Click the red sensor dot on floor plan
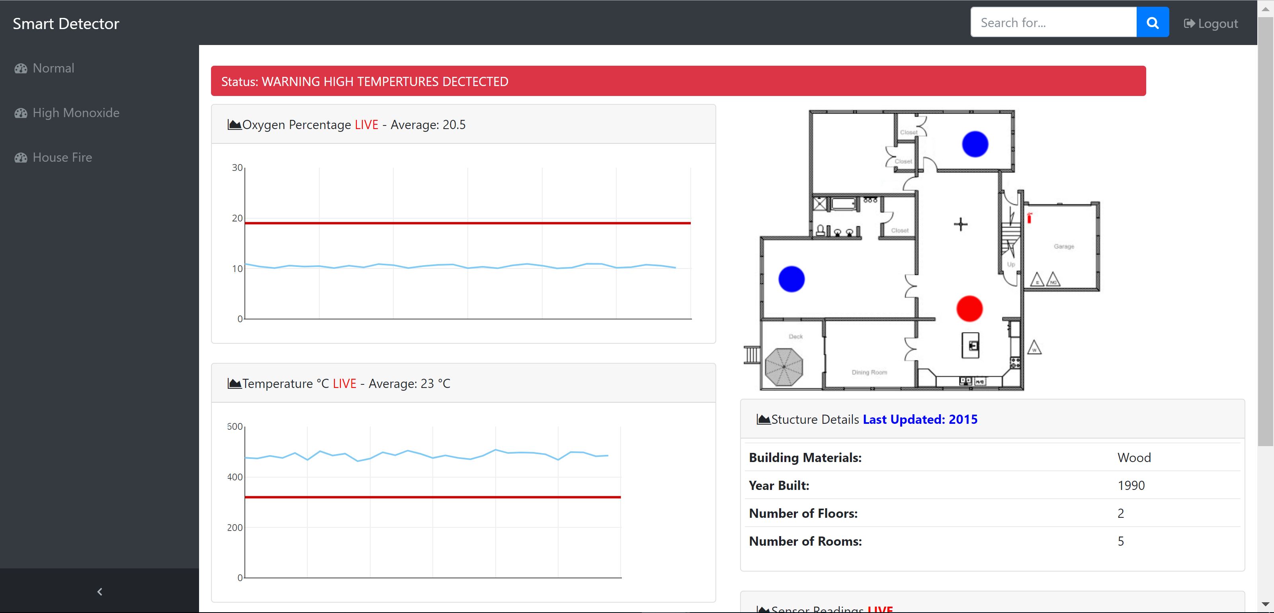This screenshot has width=1274, height=613. tap(969, 309)
